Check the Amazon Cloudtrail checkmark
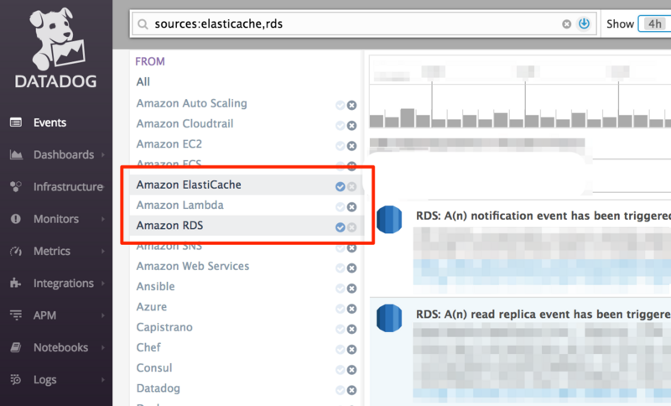 [x=341, y=125]
